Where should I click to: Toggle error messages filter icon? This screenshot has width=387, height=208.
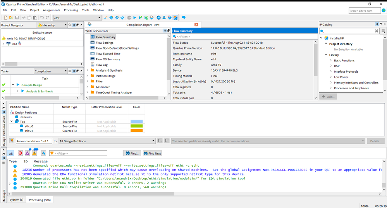(20, 153)
